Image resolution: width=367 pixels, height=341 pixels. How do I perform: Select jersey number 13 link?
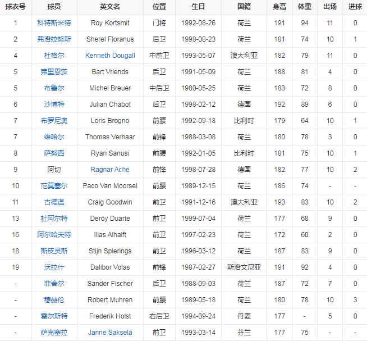pos(16,219)
